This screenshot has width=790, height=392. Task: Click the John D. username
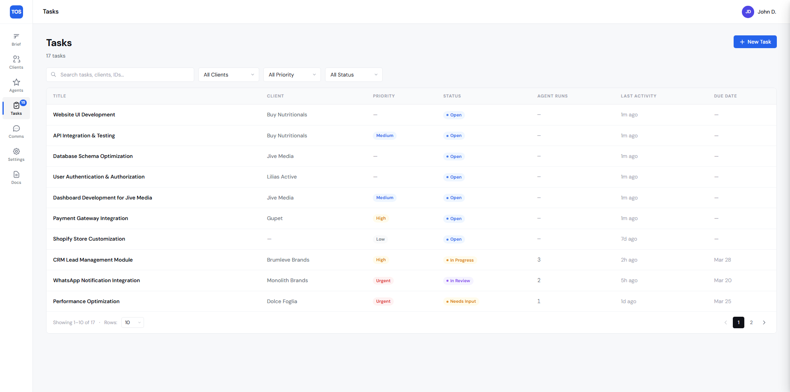coord(767,12)
